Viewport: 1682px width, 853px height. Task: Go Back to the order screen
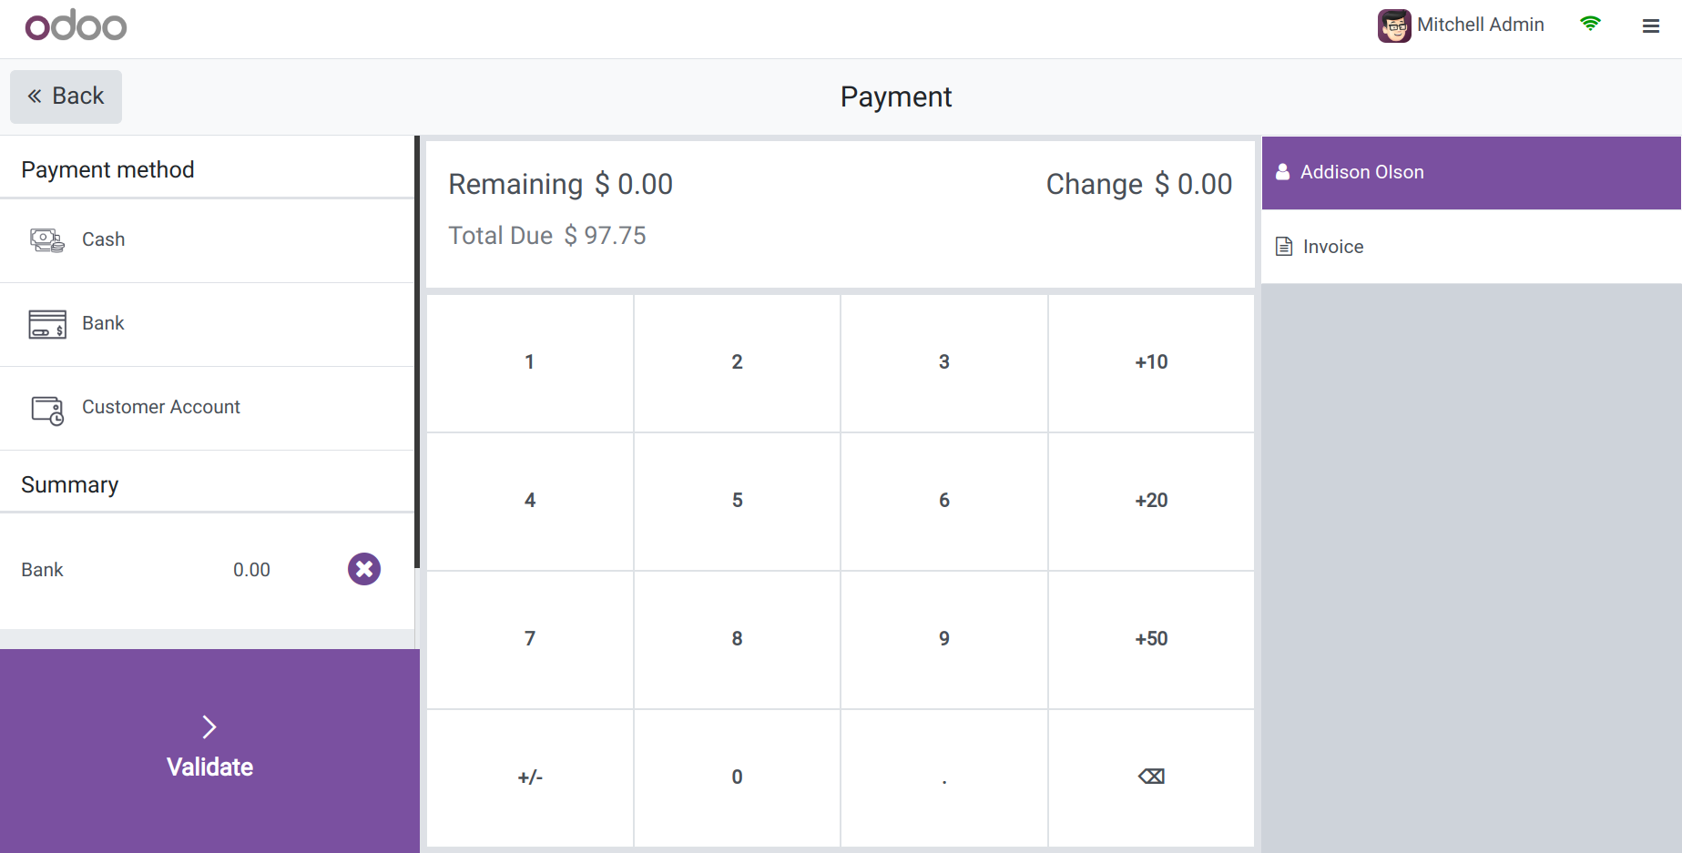pyautogui.click(x=66, y=96)
